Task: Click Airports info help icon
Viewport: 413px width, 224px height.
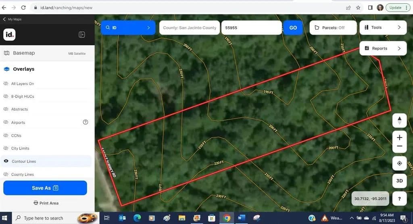Action: 86,122
